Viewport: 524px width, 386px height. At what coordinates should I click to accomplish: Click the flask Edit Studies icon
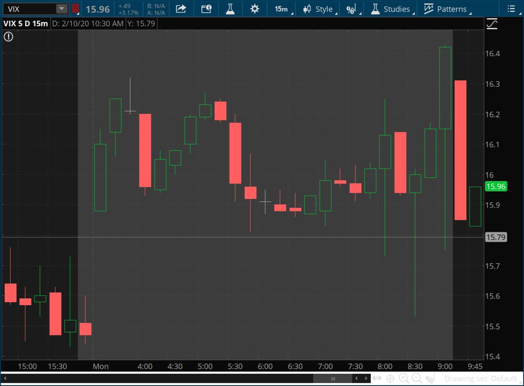click(x=231, y=9)
